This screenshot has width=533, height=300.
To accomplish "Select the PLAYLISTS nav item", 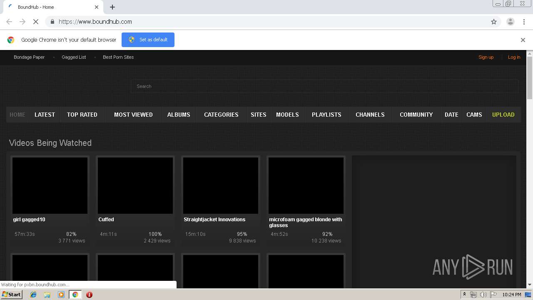I will (x=326, y=115).
